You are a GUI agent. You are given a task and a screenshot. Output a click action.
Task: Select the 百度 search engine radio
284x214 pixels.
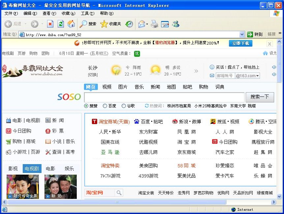pos(105,106)
